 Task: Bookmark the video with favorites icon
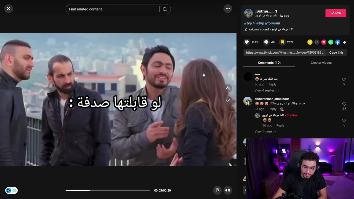tap(282, 42)
